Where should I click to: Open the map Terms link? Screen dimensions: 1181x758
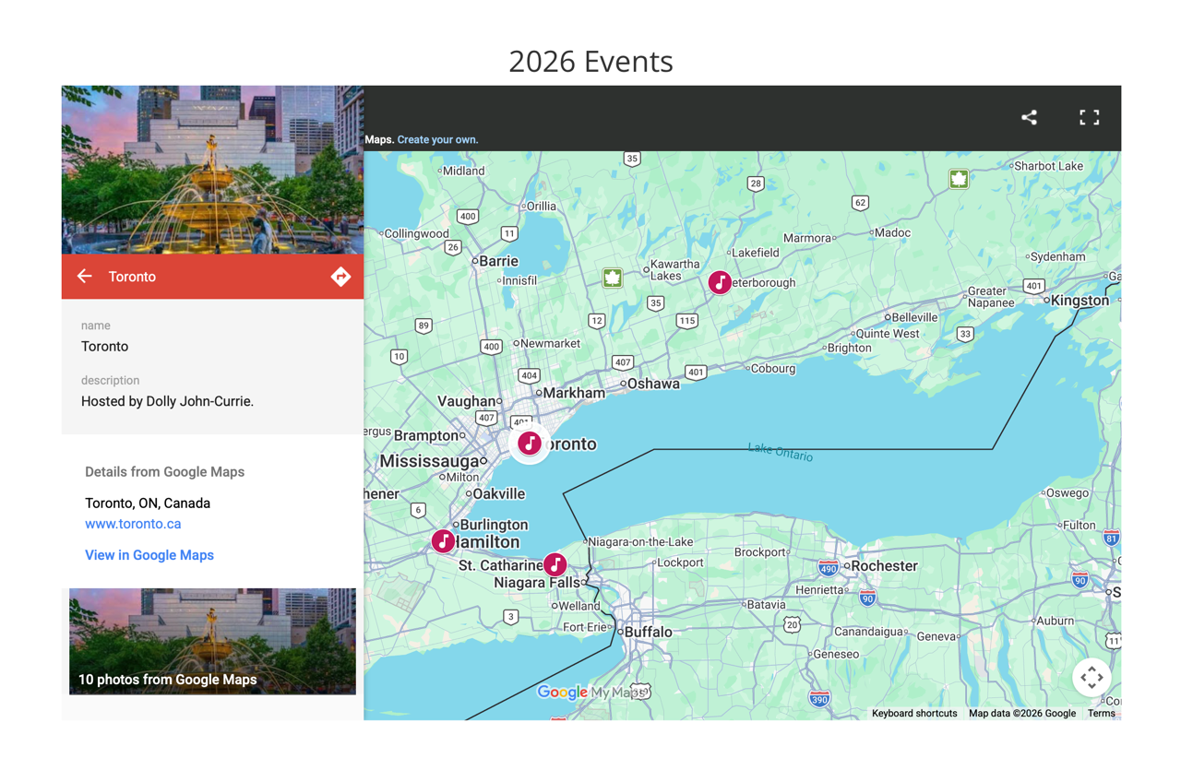(1101, 713)
